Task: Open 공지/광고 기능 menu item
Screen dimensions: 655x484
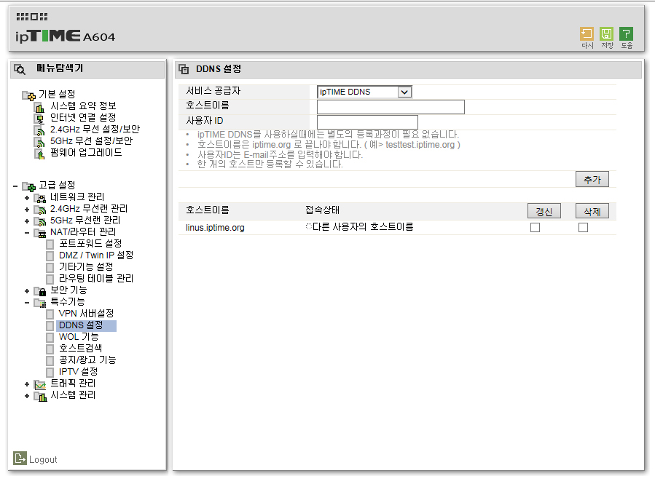Action: coord(87,360)
